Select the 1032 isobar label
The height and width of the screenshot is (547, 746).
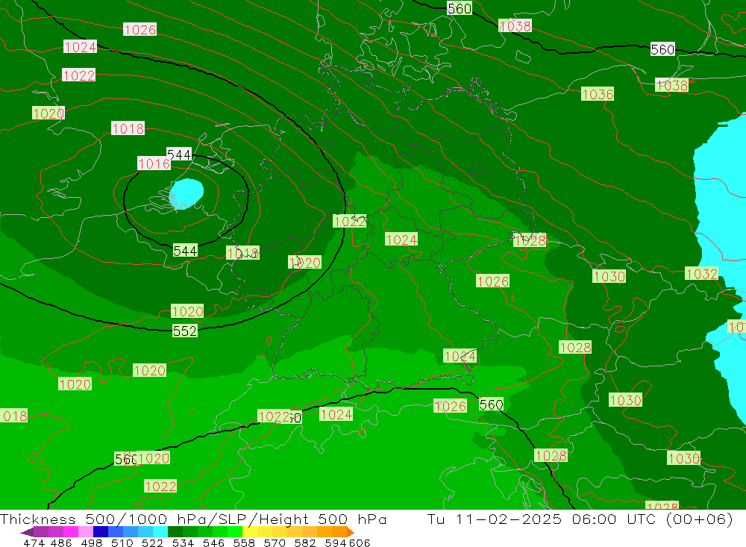tap(701, 274)
